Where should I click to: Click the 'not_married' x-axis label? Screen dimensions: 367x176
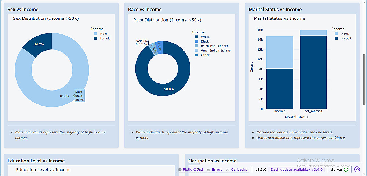(x=313, y=111)
